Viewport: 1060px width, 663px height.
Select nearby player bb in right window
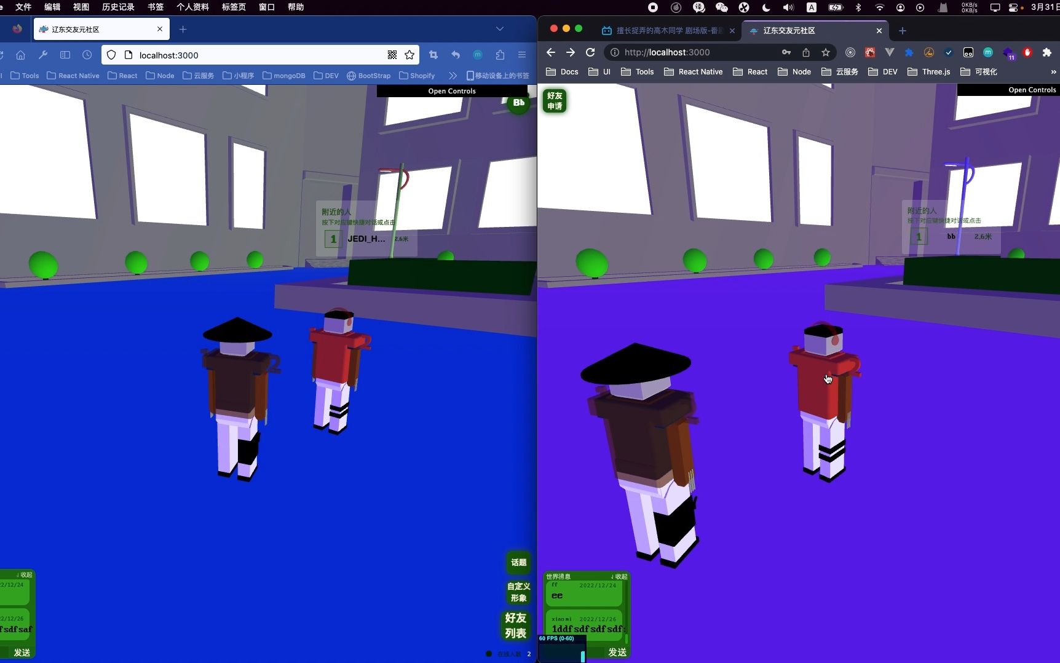point(952,237)
